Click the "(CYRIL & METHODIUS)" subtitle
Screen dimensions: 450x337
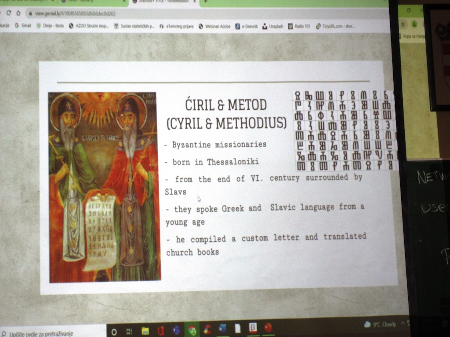227,123
